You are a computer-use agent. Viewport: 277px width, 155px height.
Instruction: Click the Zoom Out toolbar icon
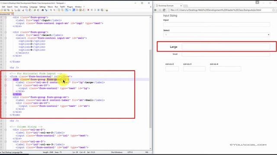coord(54,10)
